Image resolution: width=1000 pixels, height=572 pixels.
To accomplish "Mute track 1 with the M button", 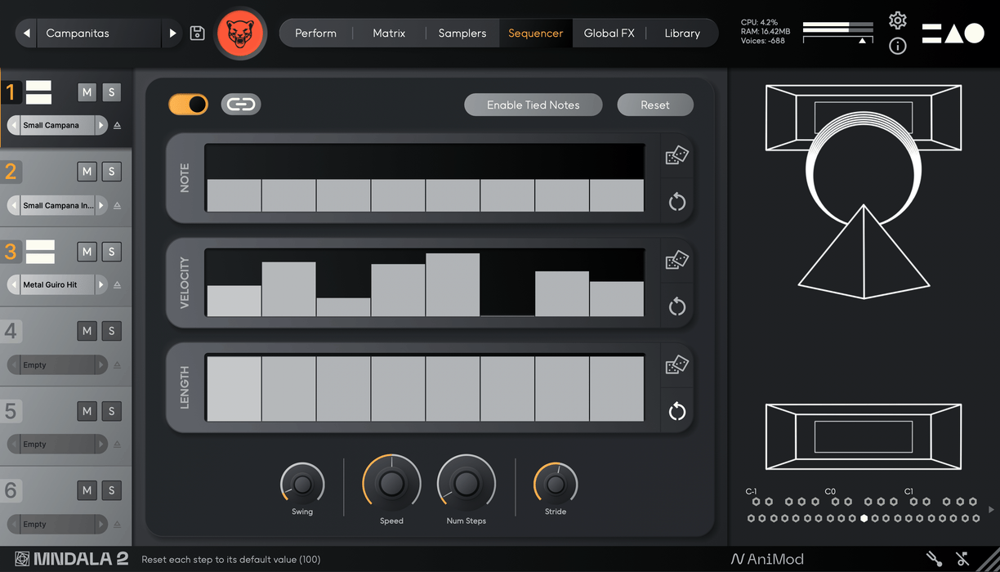I will coord(87,92).
